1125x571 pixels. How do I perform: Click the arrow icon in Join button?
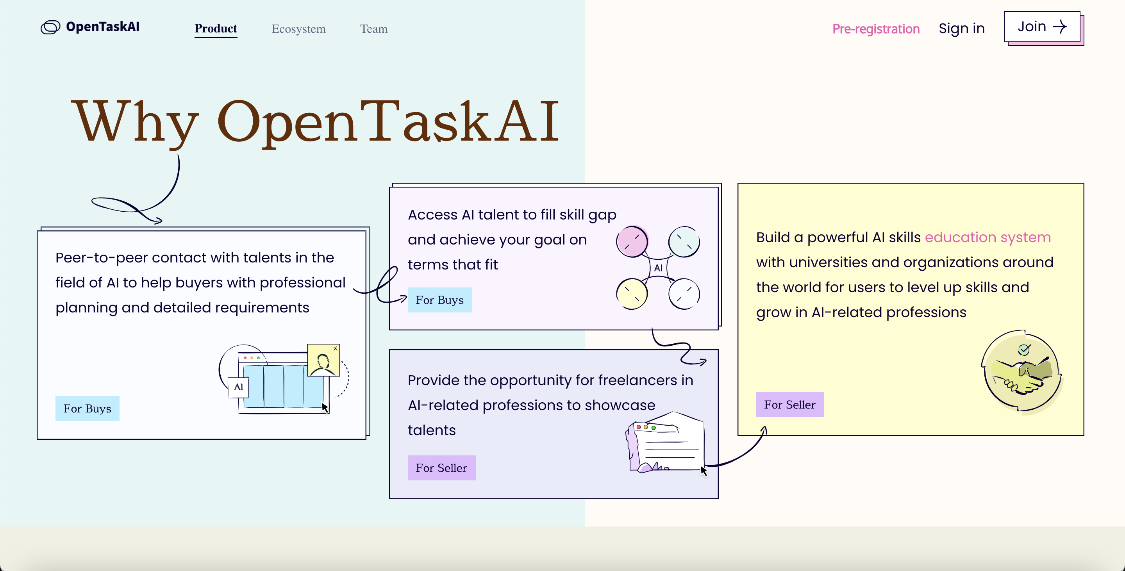[x=1059, y=27]
